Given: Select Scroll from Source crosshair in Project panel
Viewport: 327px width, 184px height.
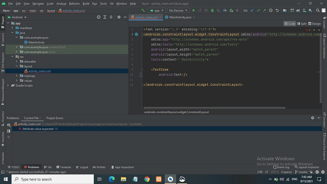Looking at the screenshot, I should point(98,17).
